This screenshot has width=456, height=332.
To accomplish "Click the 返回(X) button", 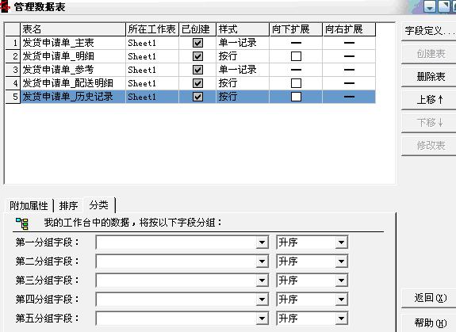I will [429, 298].
